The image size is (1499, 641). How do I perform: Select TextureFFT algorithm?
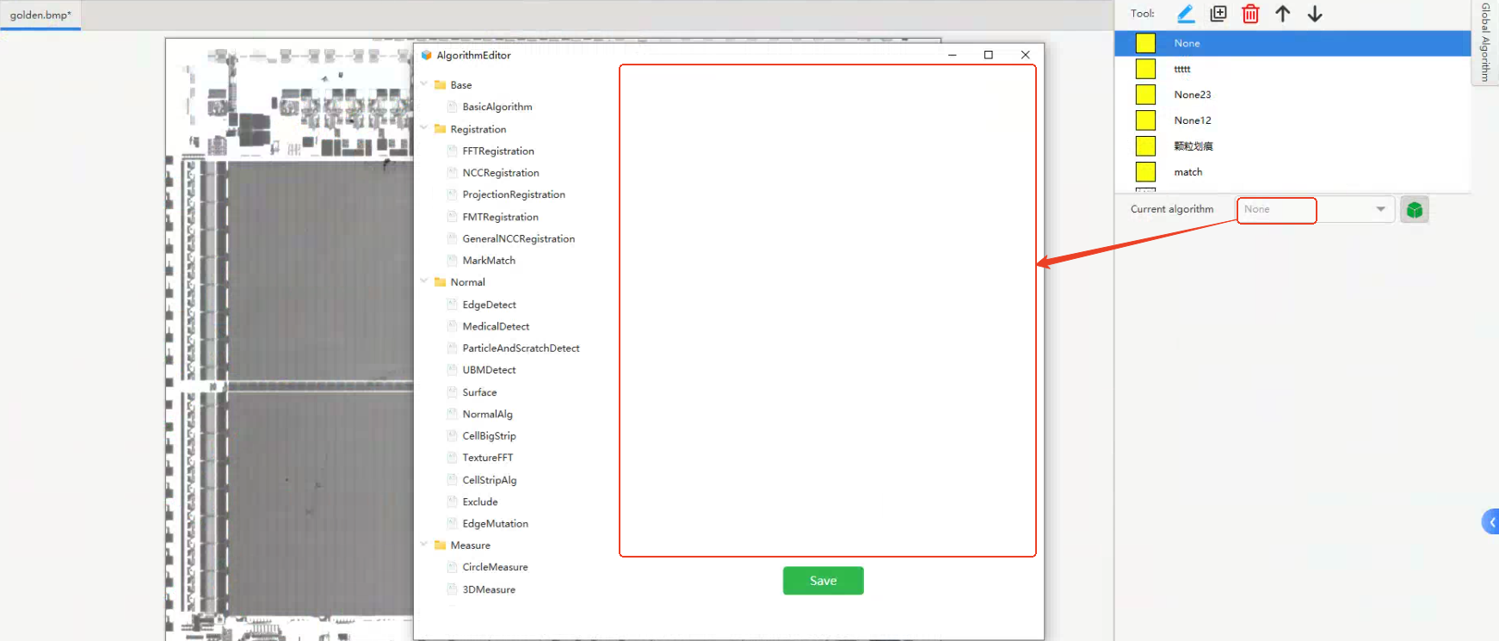[x=487, y=458]
